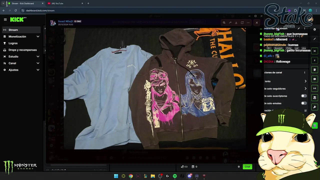The height and width of the screenshot is (180, 320).
Task: Open Discord from the taskbar
Action: [x=189, y=176]
